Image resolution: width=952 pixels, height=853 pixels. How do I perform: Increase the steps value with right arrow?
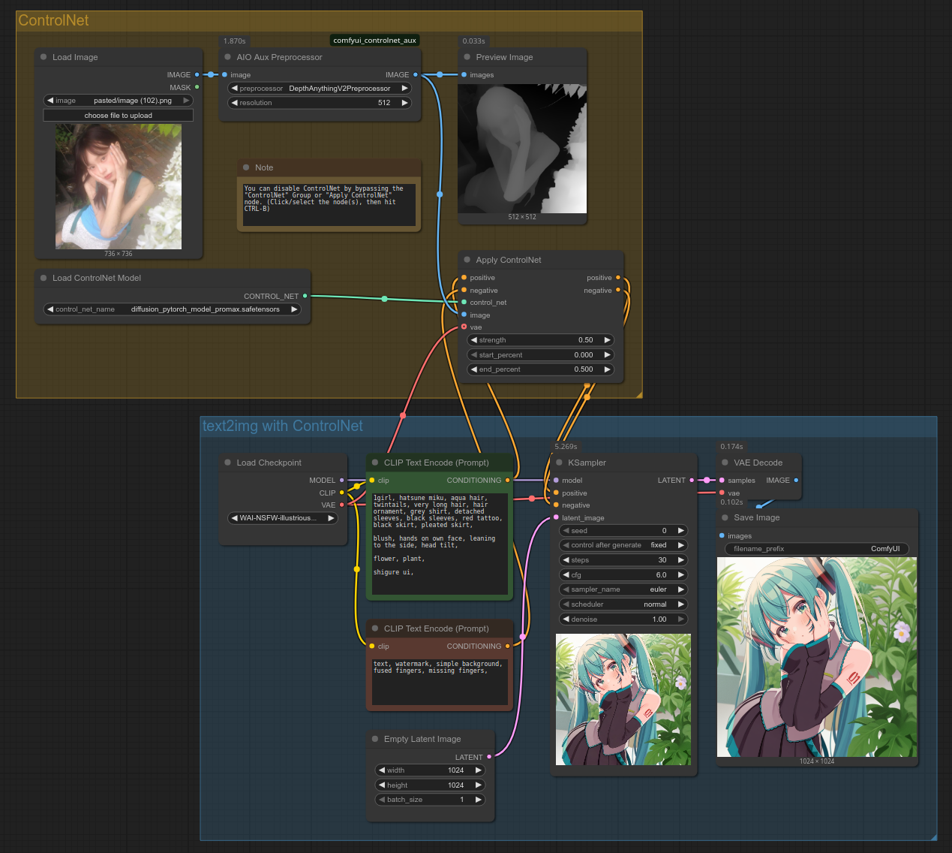[x=681, y=560]
